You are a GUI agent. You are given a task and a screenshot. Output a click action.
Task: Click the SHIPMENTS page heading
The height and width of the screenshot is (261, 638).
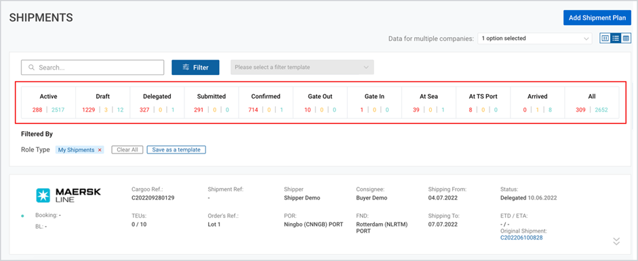coord(41,18)
